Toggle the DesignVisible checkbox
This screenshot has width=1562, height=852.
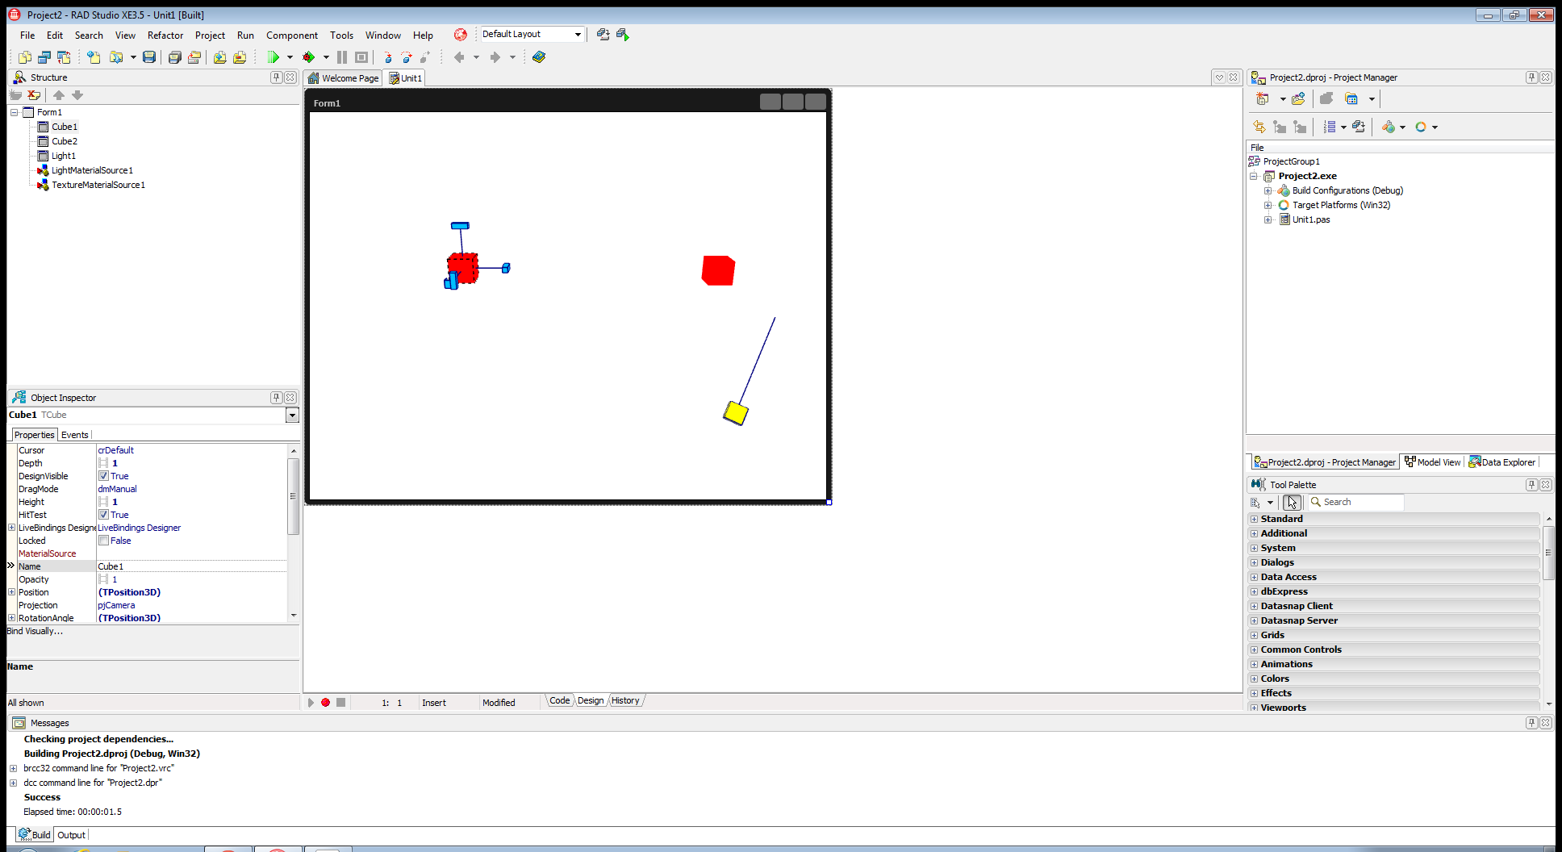click(103, 476)
